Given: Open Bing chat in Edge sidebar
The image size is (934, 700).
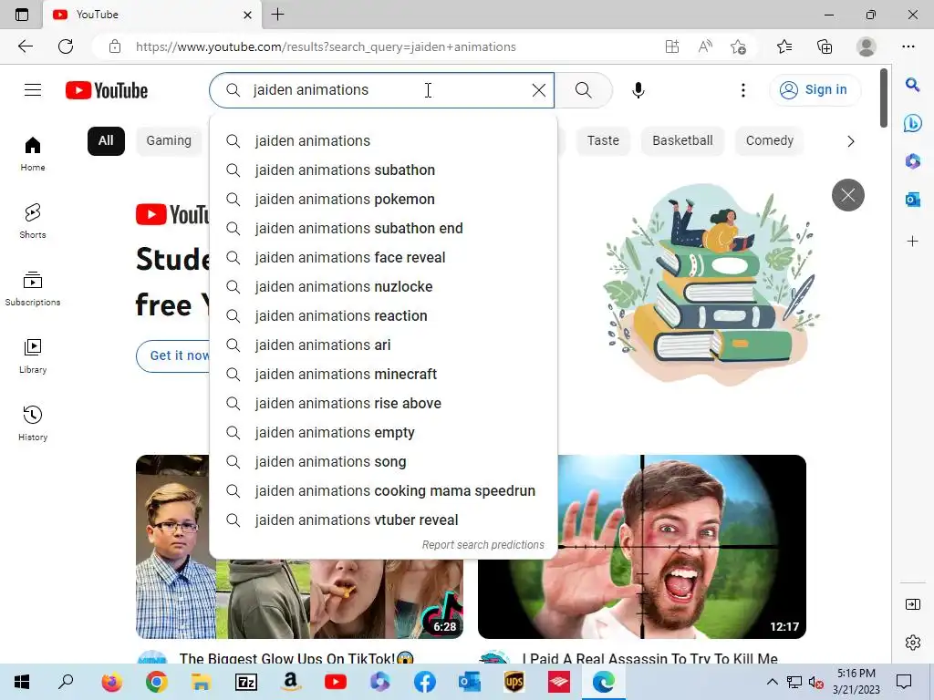Looking at the screenshot, I should [912, 123].
